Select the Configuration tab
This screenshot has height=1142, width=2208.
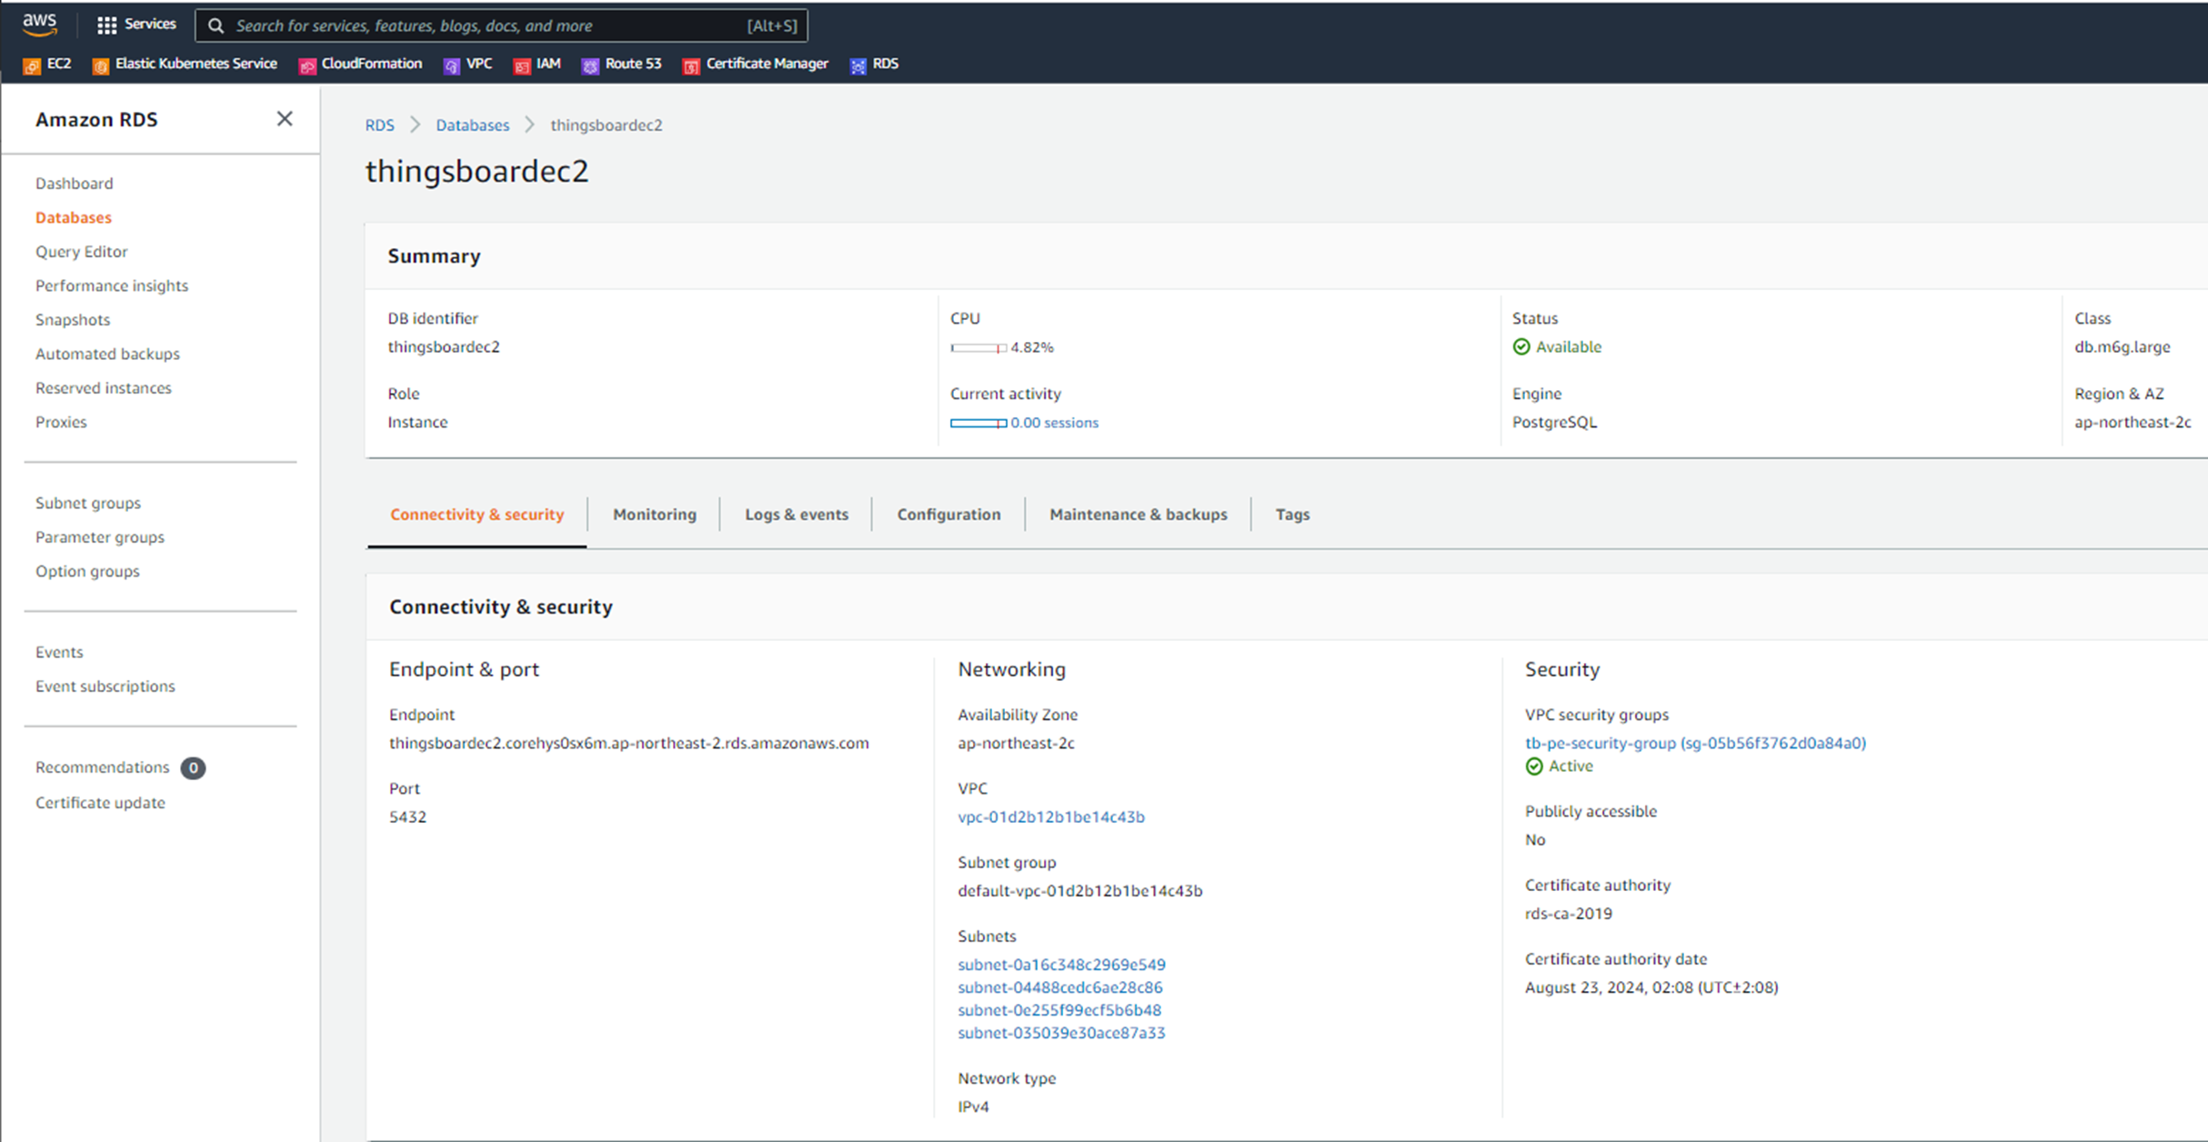click(x=948, y=515)
